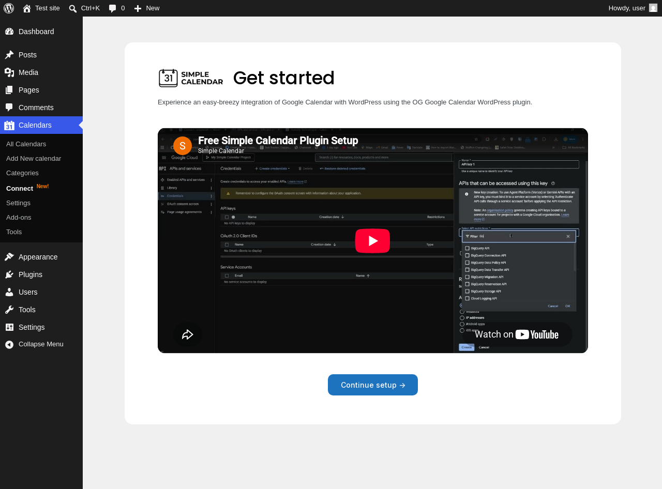662x489 pixels.
Task: Click the Dashboard gauge icon
Action: click(x=9, y=32)
